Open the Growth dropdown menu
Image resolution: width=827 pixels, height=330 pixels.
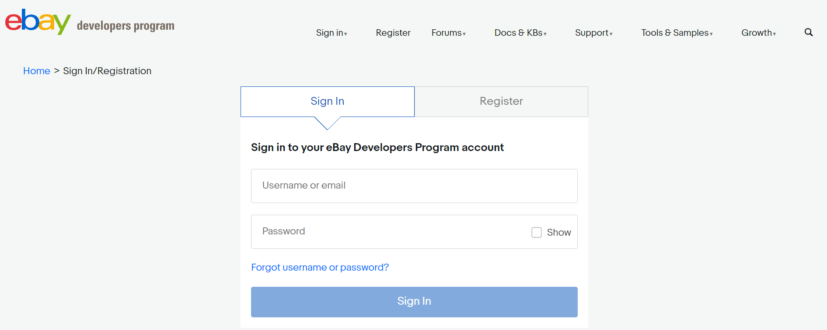758,33
